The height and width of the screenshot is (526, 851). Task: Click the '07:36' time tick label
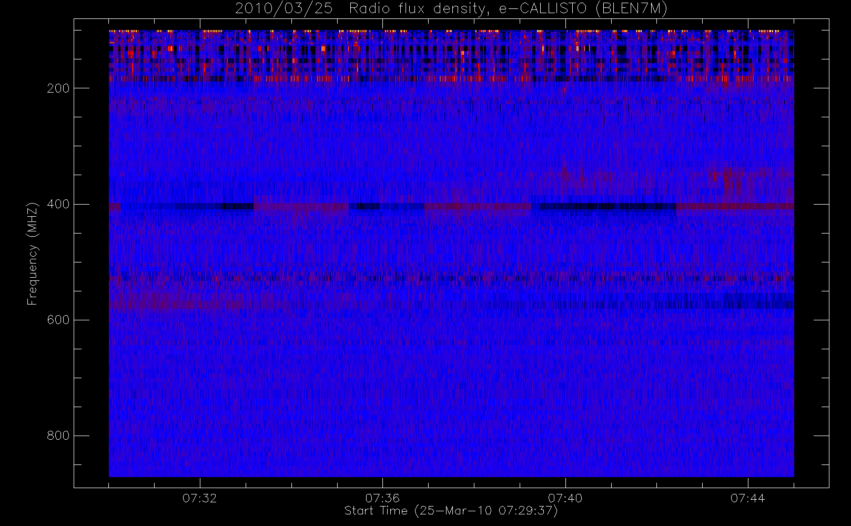pyautogui.click(x=382, y=498)
